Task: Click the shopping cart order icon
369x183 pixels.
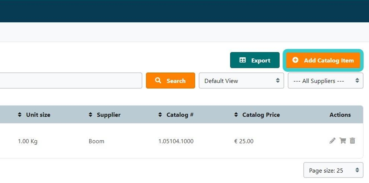Action: (x=343, y=141)
